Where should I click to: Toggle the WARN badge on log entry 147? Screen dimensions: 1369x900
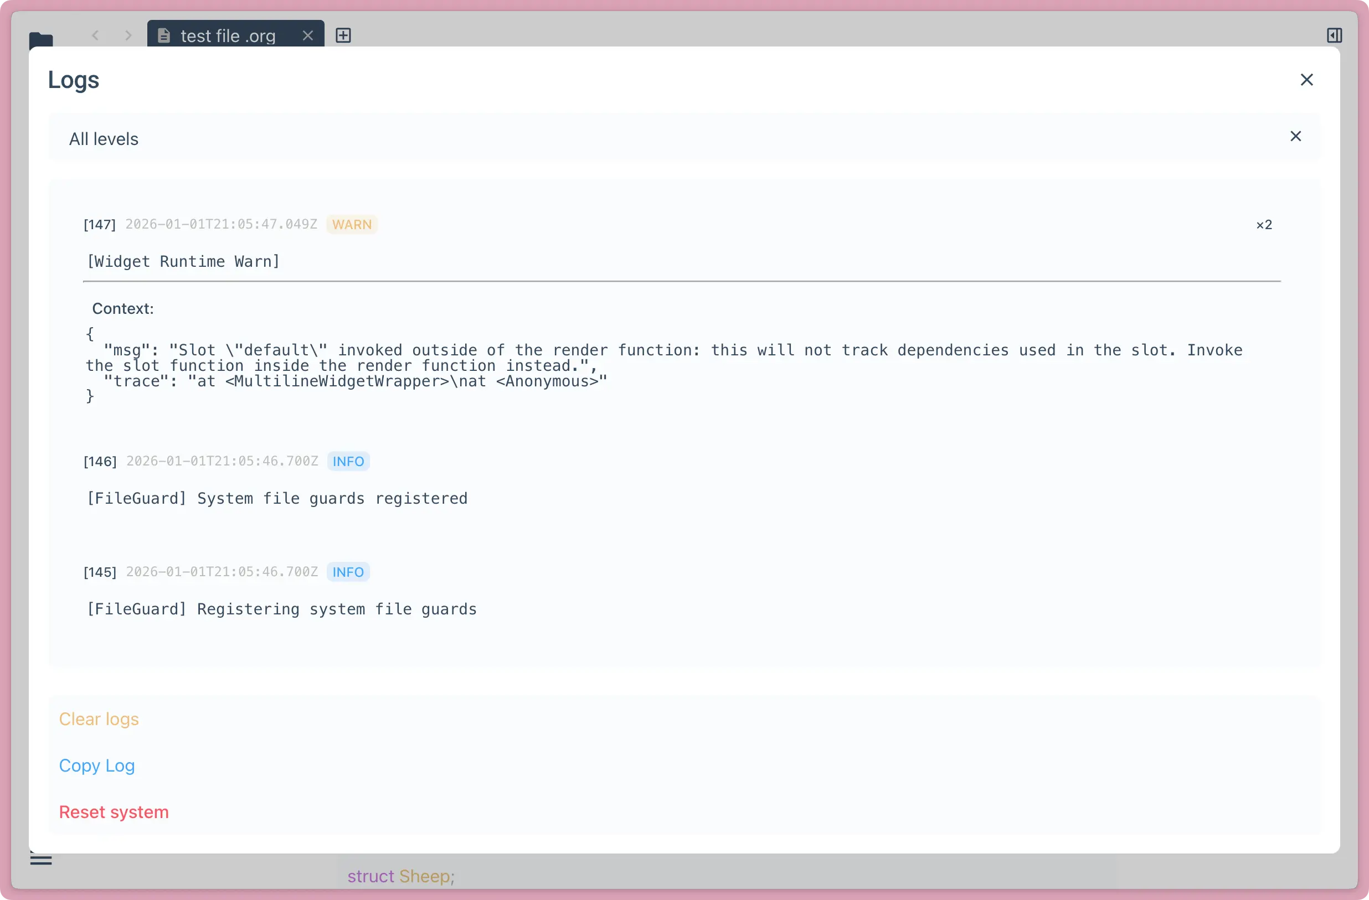tap(352, 224)
